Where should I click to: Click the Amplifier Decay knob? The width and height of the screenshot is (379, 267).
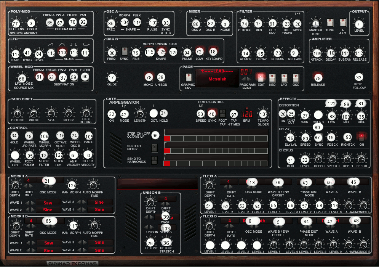(x=330, y=53)
